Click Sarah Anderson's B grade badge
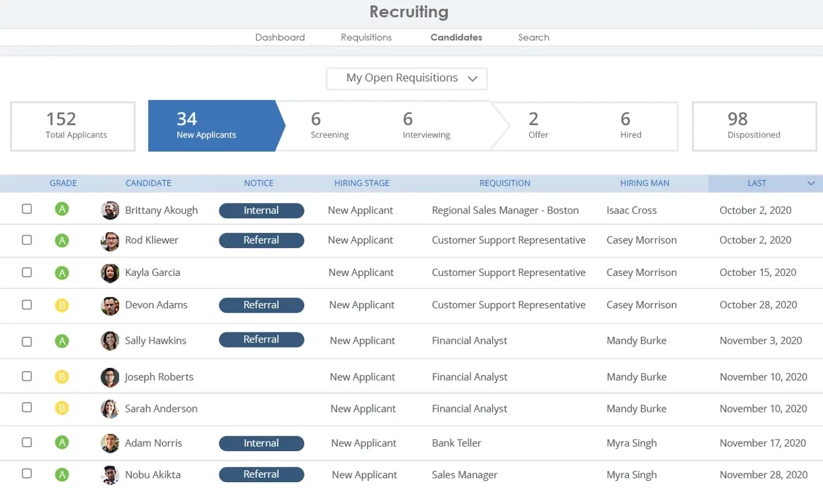The width and height of the screenshot is (823, 491). coord(62,408)
